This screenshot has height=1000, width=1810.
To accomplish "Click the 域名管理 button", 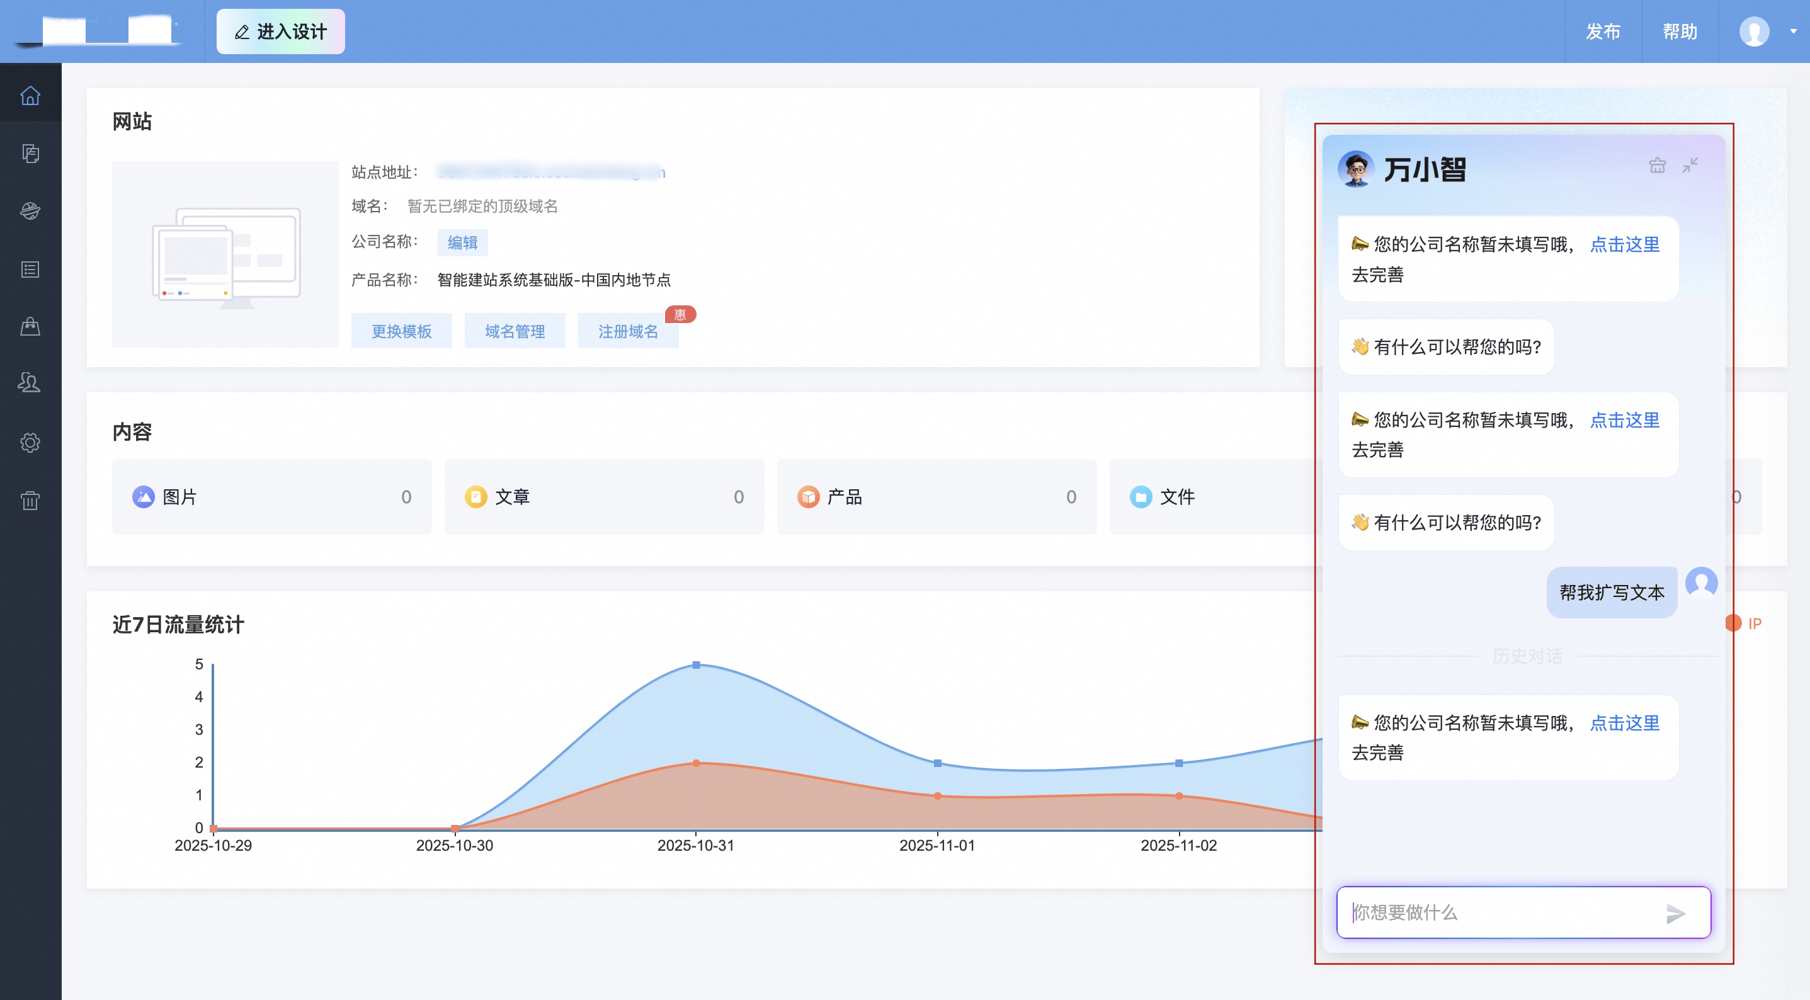I will click(515, 331).
